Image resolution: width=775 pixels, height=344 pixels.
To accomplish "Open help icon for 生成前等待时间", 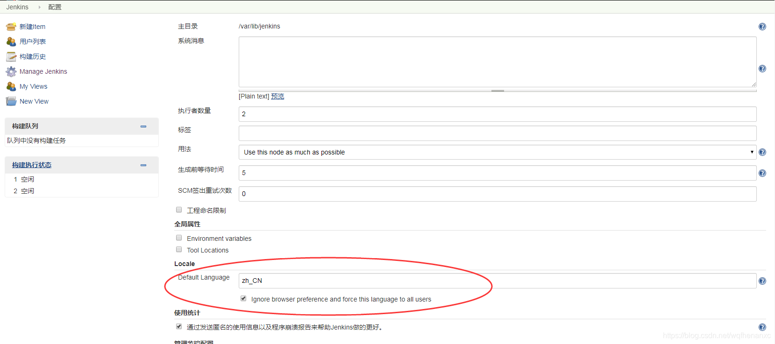I will tap(762, 173).
